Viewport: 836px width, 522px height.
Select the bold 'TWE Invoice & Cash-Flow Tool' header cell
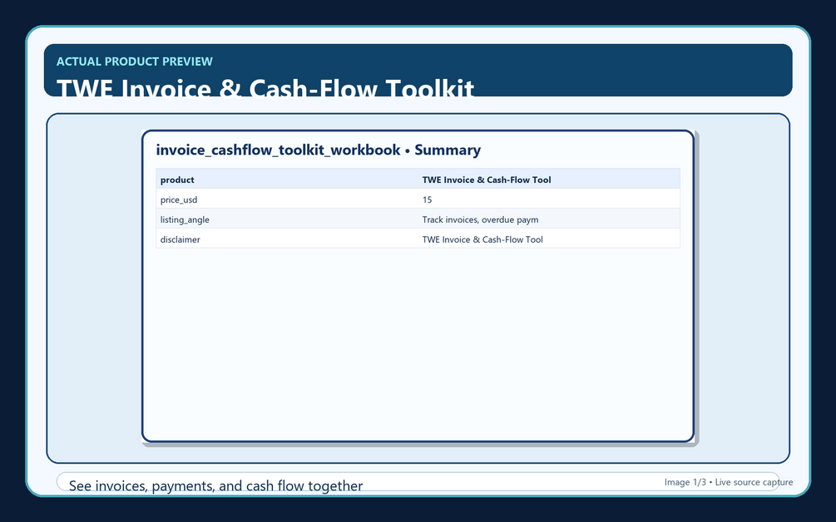click(549, 179)
